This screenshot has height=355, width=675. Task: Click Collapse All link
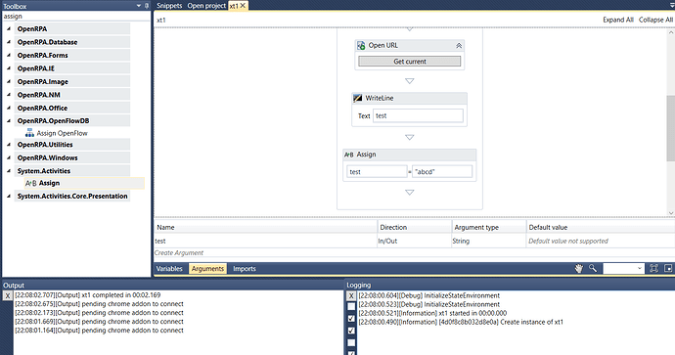655,20
